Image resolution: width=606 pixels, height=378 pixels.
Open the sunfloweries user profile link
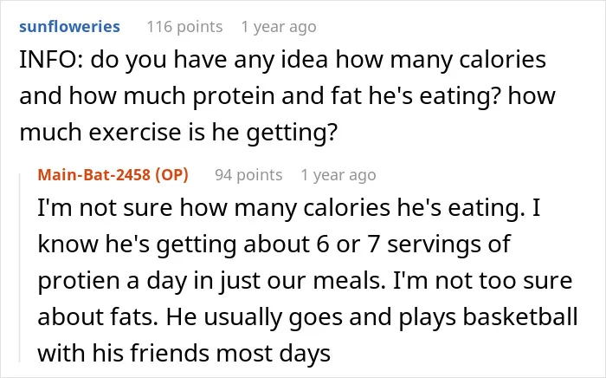(69, 27)
